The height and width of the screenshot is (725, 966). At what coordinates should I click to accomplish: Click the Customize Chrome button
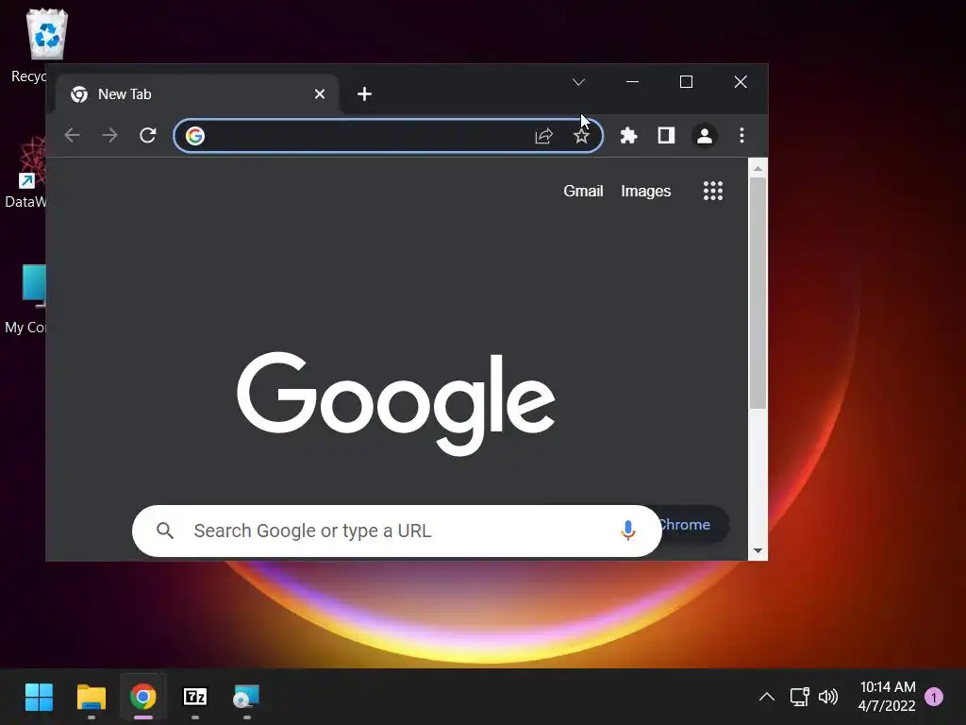694,525
